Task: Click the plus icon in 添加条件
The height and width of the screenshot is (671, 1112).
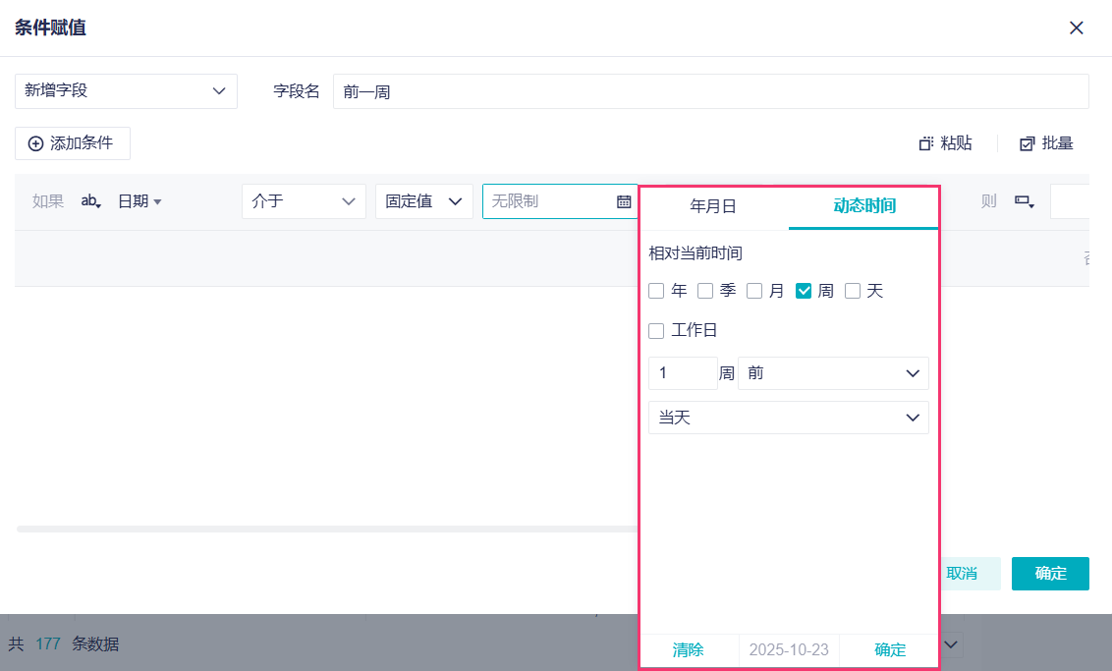Action: 35,143
